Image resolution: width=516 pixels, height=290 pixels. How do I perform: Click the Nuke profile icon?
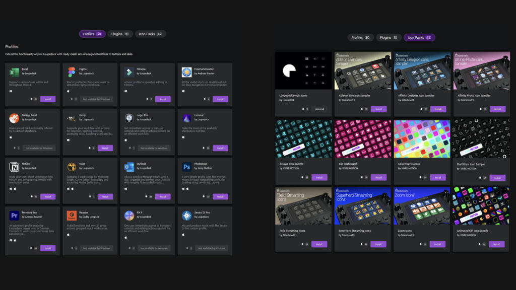point(72,167)
